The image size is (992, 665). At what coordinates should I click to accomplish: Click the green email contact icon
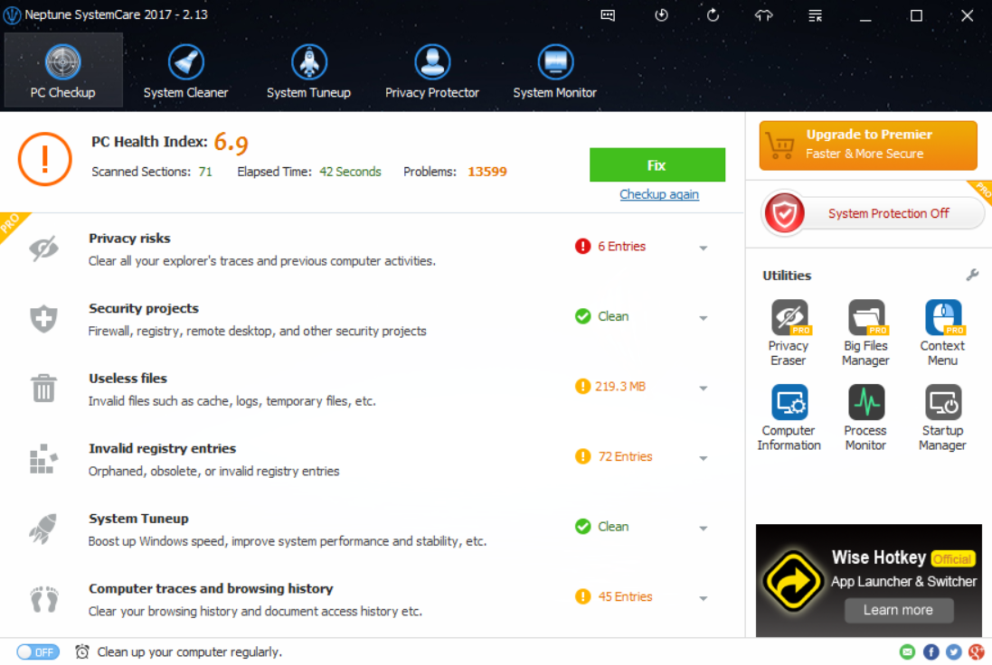click(907, 651)
